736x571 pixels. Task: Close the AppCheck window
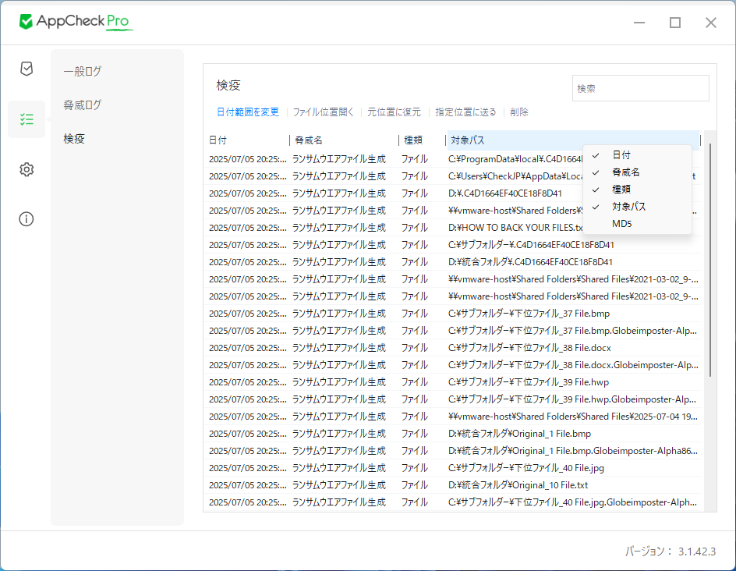coord(710,23)
